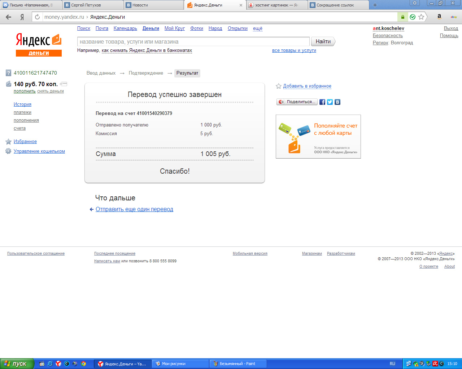This screenshot has height=369, width=462.
Task: Click the green padlock security icon
Action: click(x=402, y=17)
